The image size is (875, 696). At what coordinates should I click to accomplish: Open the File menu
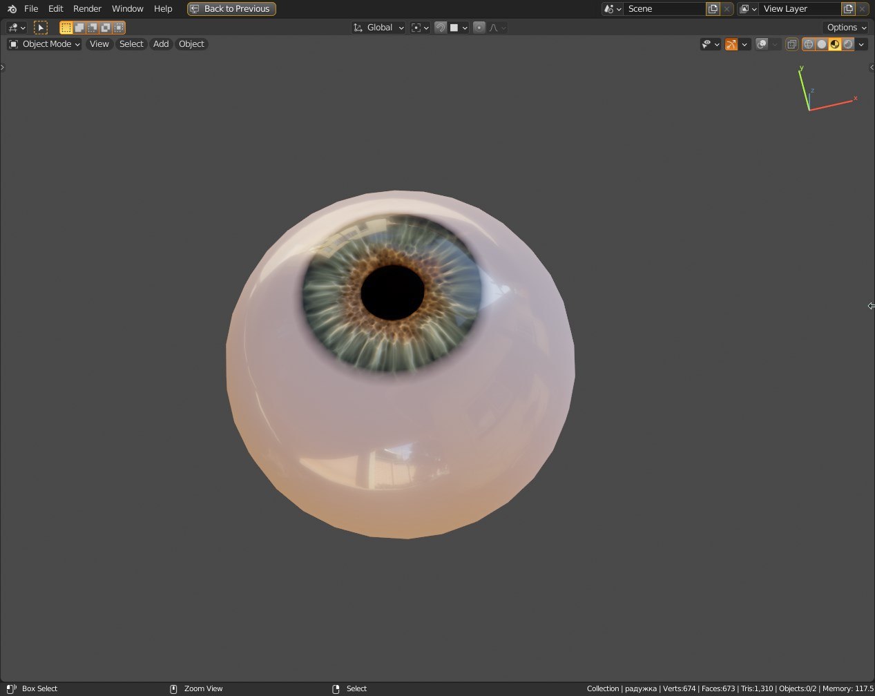point(31,9)
